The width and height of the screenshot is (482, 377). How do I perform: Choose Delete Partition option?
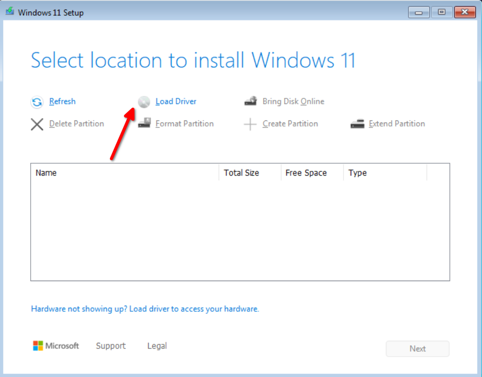click(x=77, y=124)
